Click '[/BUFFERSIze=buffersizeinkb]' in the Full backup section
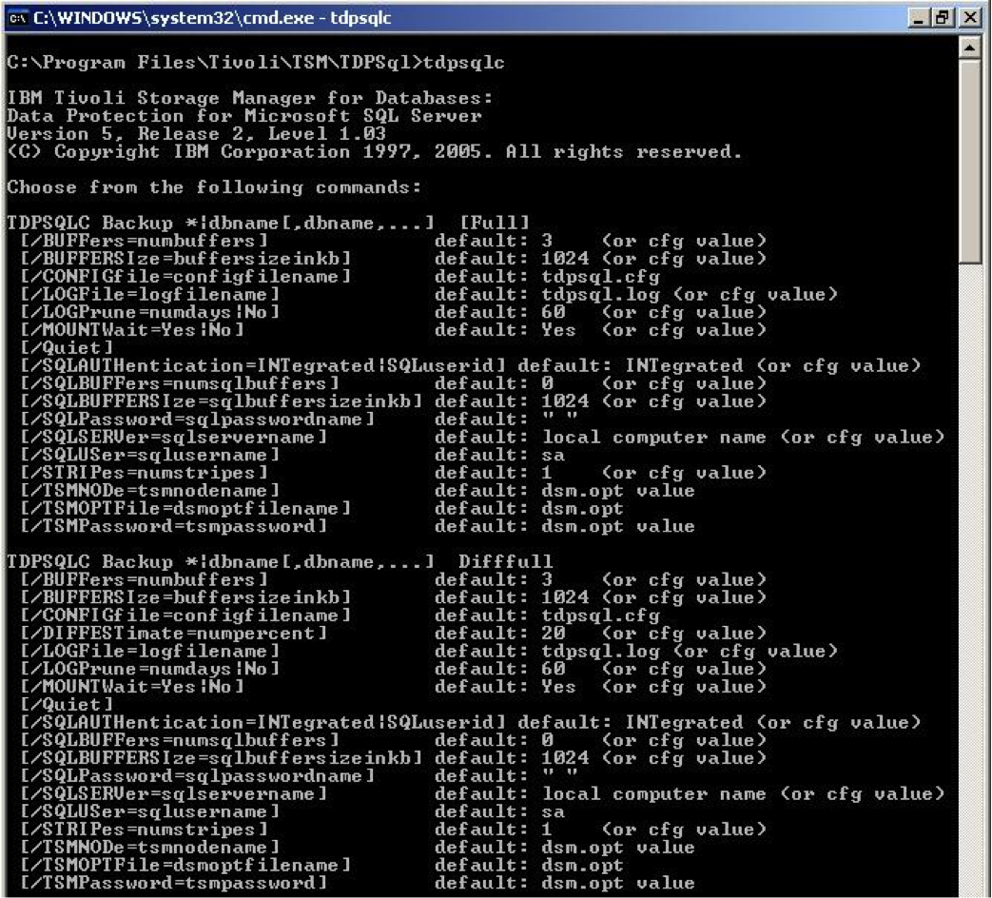The image size is (992, 898). [186, 258]
